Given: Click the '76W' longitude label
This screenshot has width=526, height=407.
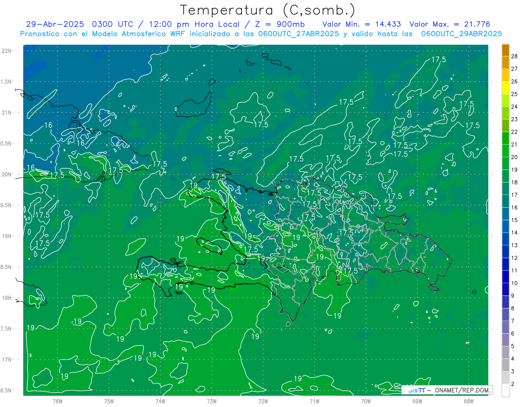Looking at the screenshot, I should coord(57,401).
